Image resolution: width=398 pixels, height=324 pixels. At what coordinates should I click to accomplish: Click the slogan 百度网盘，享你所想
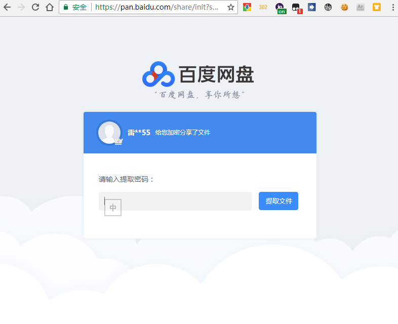200,95
